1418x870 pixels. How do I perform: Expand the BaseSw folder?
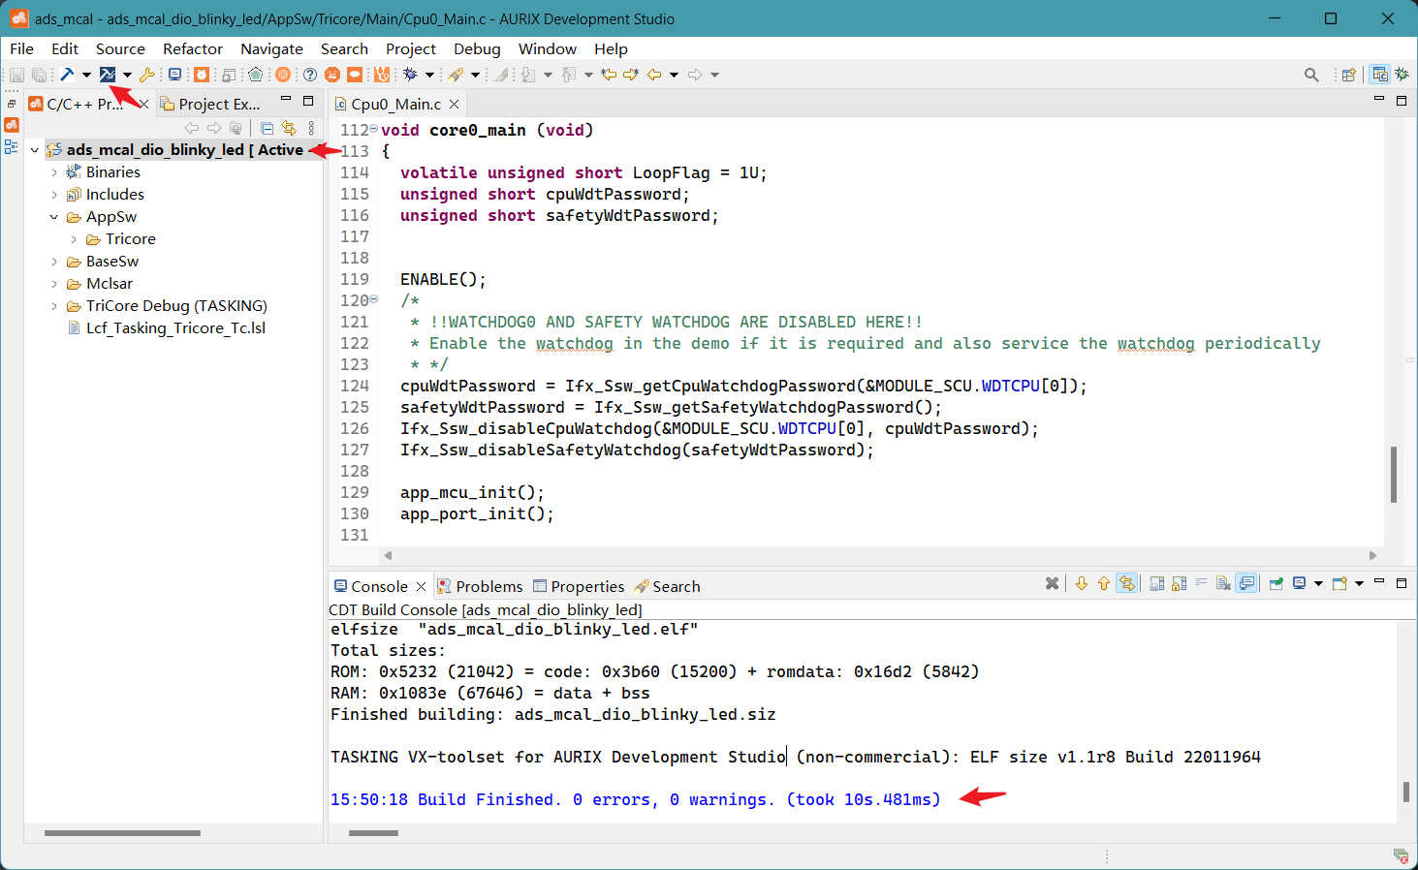54,262
